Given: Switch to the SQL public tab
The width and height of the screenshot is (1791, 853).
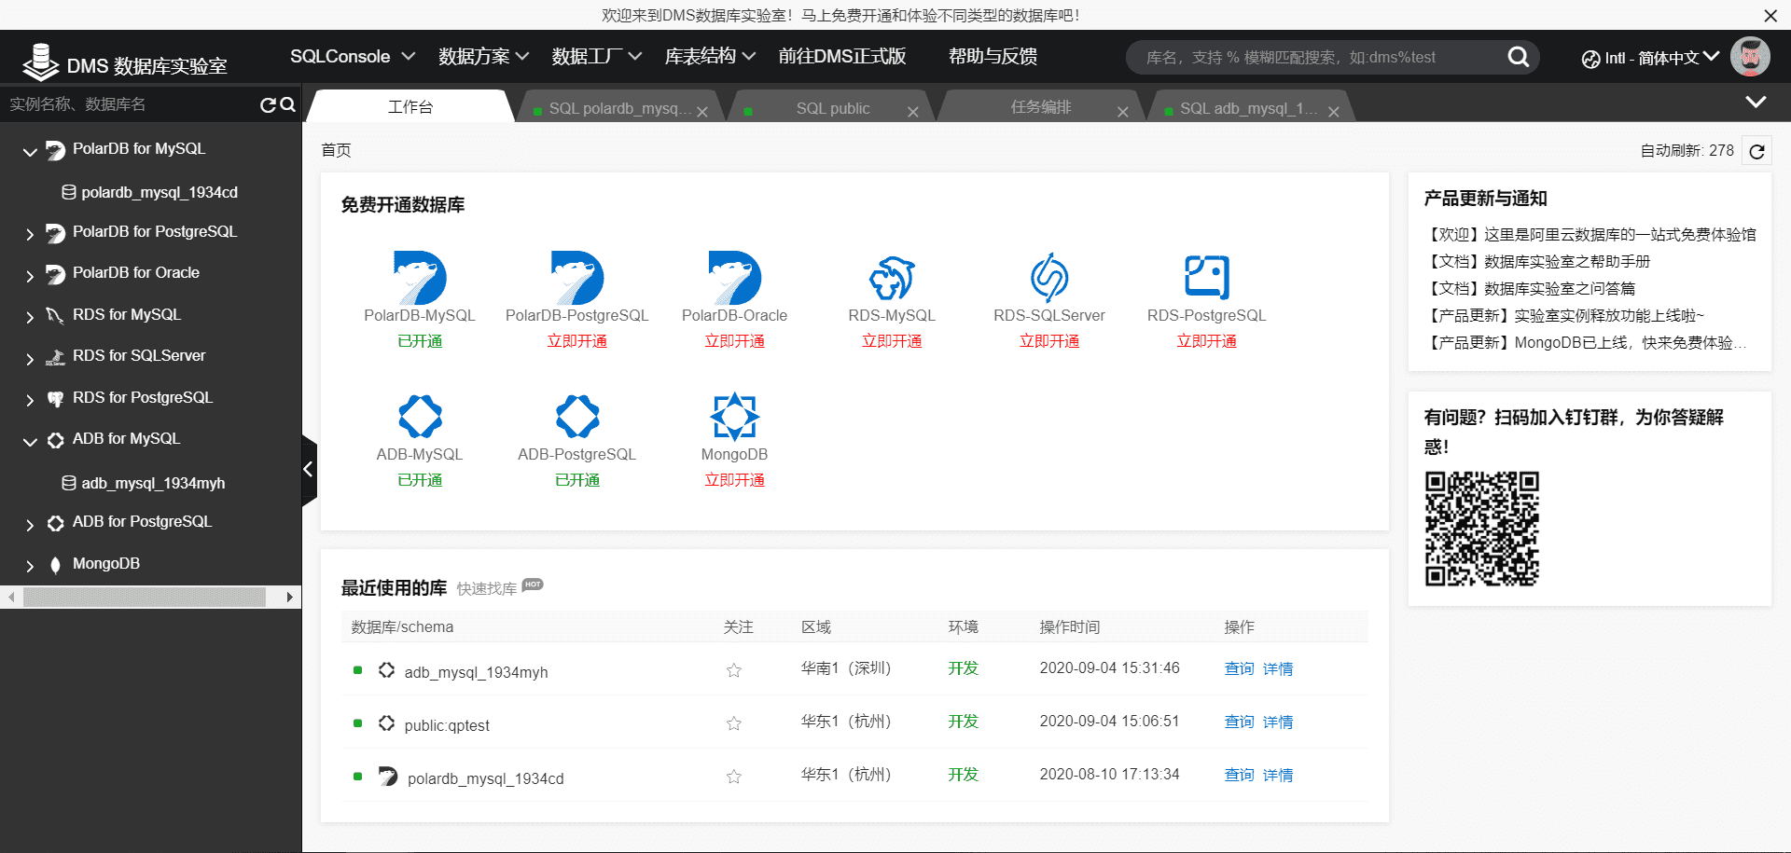Looking at the screenshot, I should pyautogui.click(x=832, y=108).
